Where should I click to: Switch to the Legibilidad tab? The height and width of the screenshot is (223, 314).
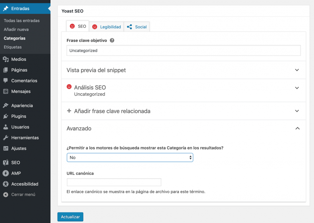pyautogui.click(x=107, y=27)
